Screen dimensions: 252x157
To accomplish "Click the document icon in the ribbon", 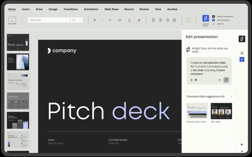I will (189, 20).
